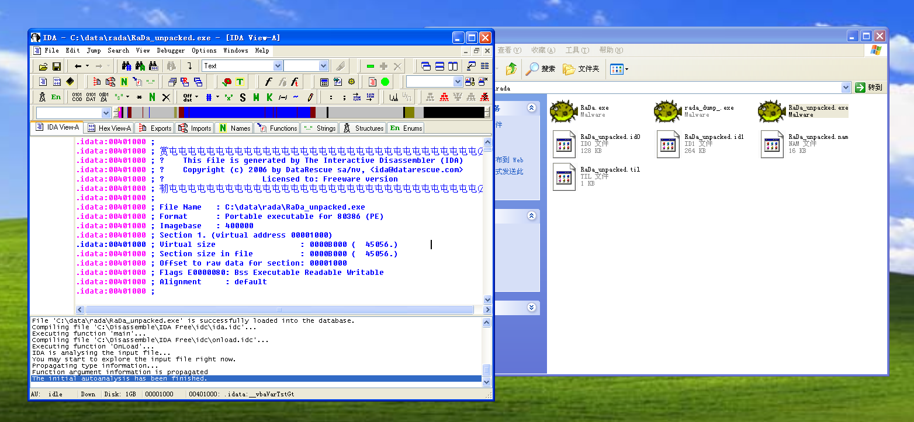Click the 转到 go button in Explorer
This screenshot has width=914, height=422.
868,88
